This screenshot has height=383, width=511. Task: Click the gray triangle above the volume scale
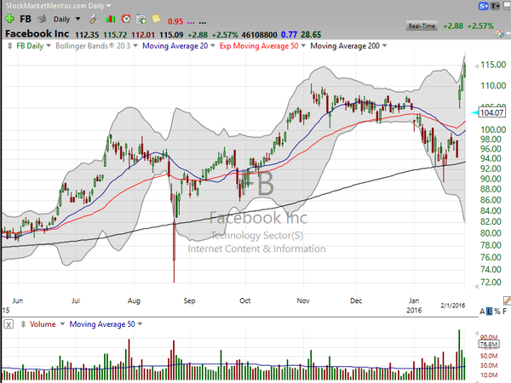[476, 333]
